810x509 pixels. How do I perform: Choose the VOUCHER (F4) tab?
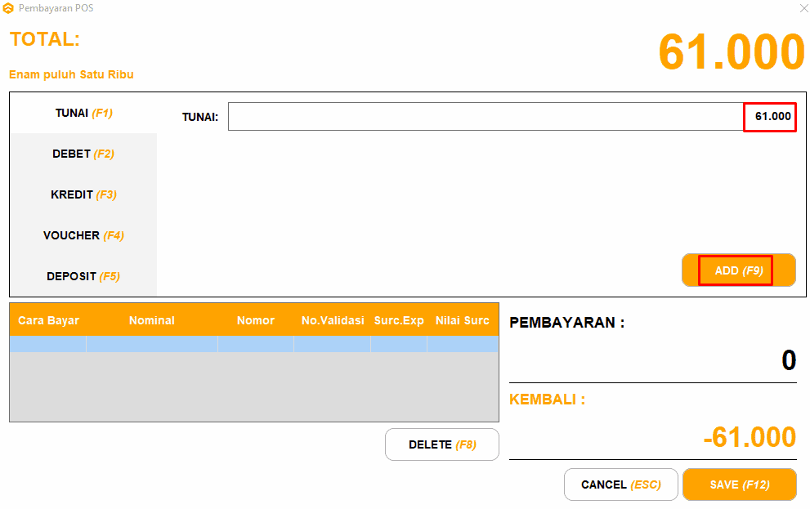pyautogui.click(x=83, y=235)
